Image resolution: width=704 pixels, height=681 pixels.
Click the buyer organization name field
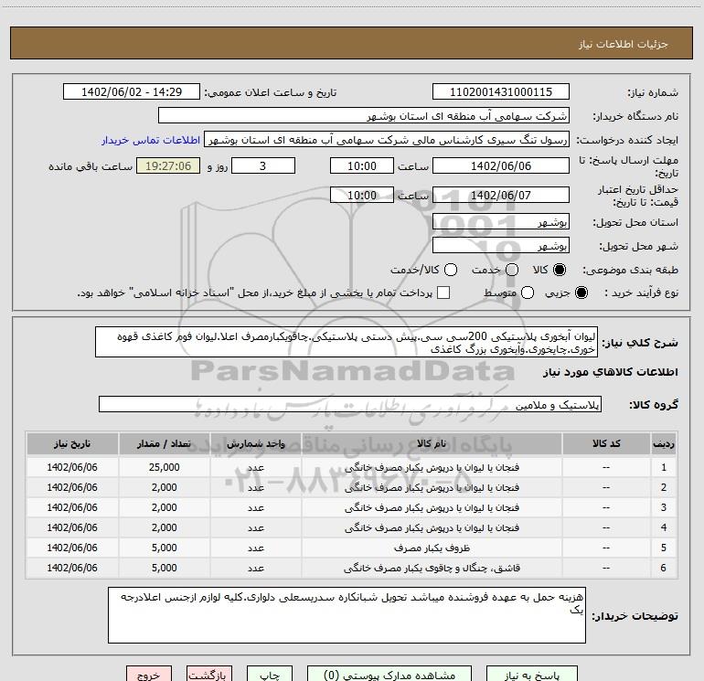[x=364, y=115]
